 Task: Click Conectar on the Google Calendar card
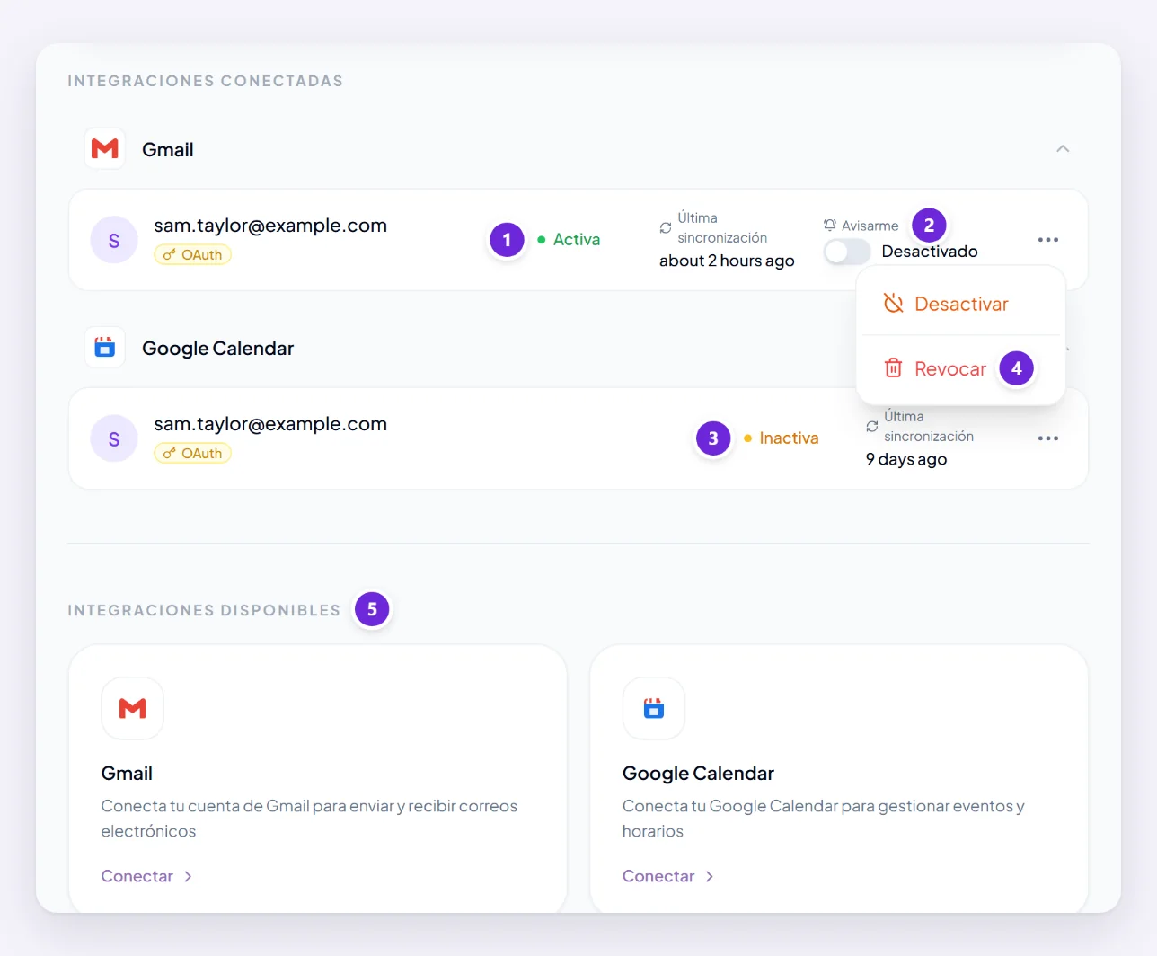point(667,876)
